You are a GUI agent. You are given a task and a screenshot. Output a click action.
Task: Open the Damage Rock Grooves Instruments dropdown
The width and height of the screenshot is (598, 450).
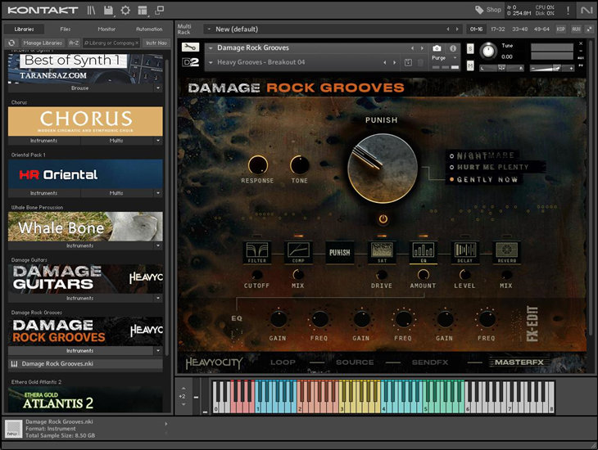click(85, 350)
